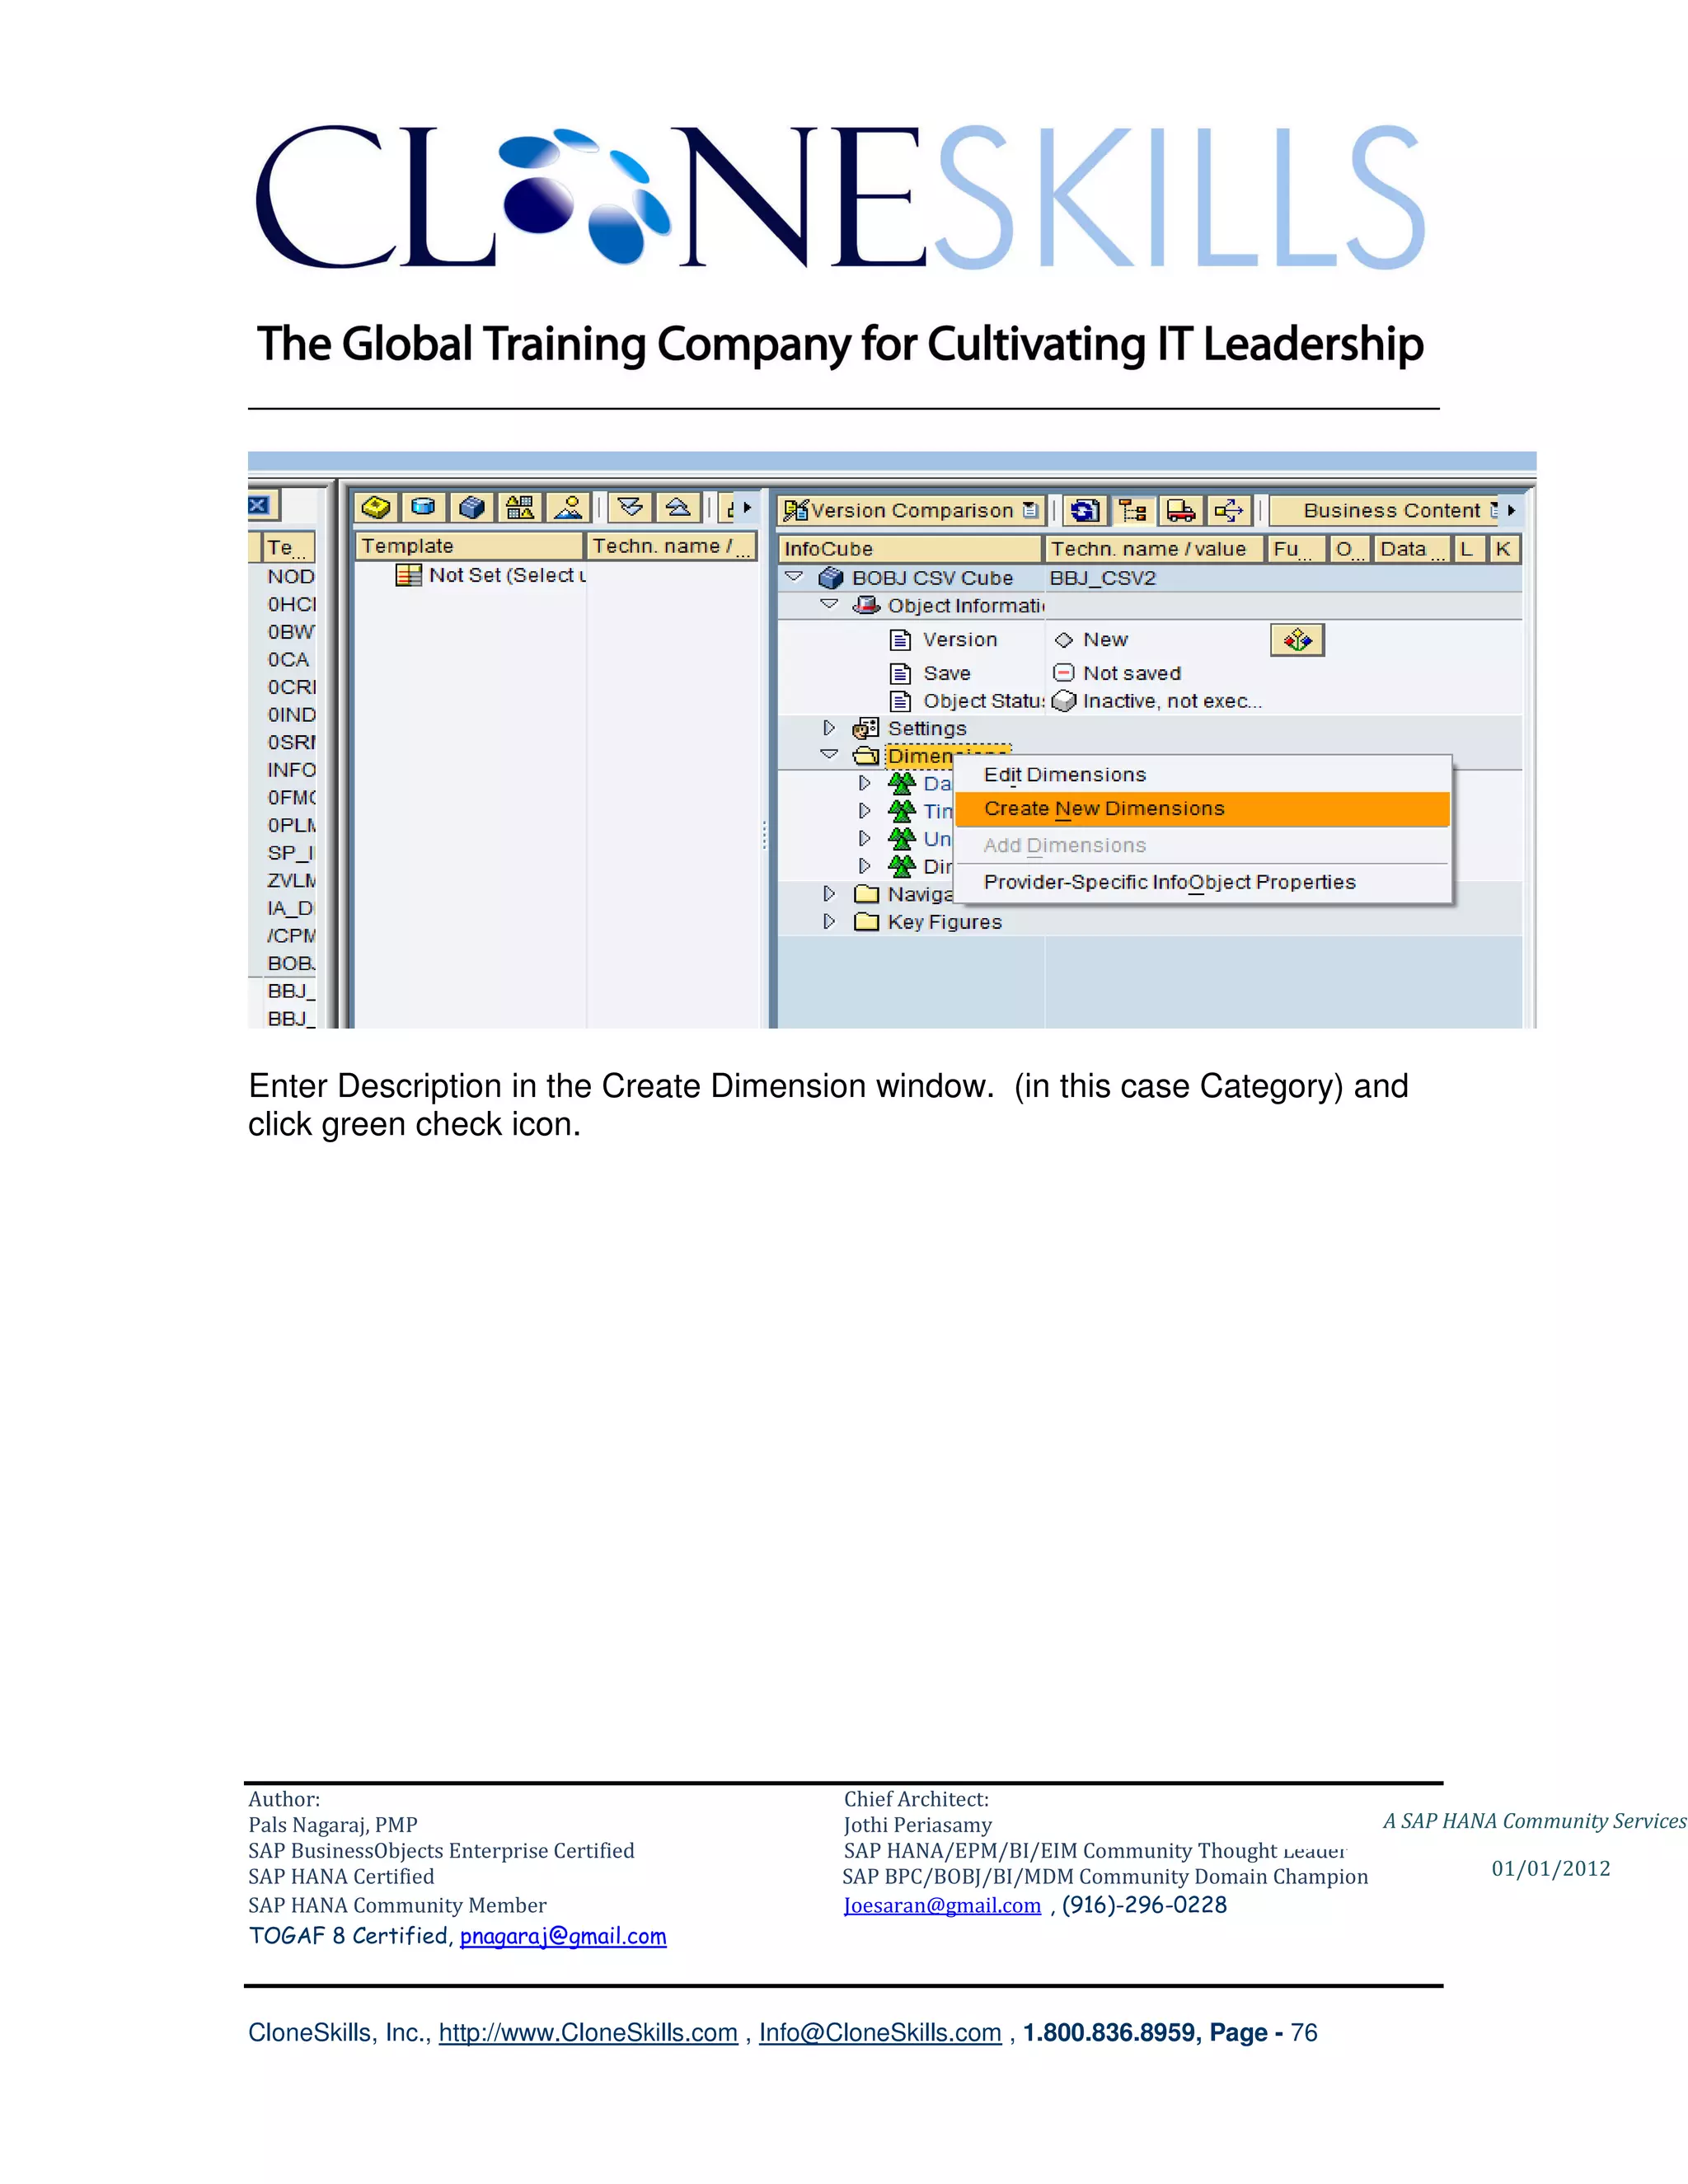The height and width of the screenshot is (2184, 1688).
Task: Click the expand all nodes icon in the template toolbar
Action: [x=630, y=508]
